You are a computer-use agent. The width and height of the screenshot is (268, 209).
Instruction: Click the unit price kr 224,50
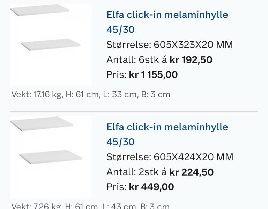tap(192, 172)
